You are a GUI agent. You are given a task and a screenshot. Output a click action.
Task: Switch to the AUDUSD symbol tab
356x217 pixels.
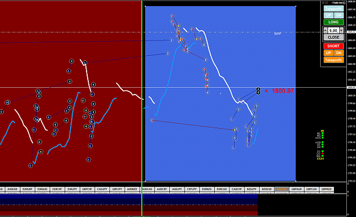click(x=13, y=189)
